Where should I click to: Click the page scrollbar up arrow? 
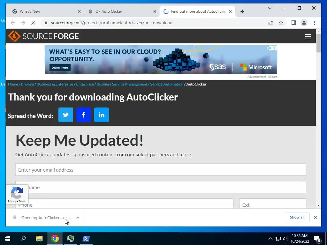coord(318,32)
